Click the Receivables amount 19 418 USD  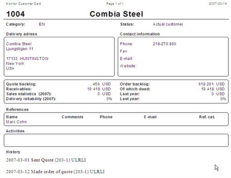point(99,89)
